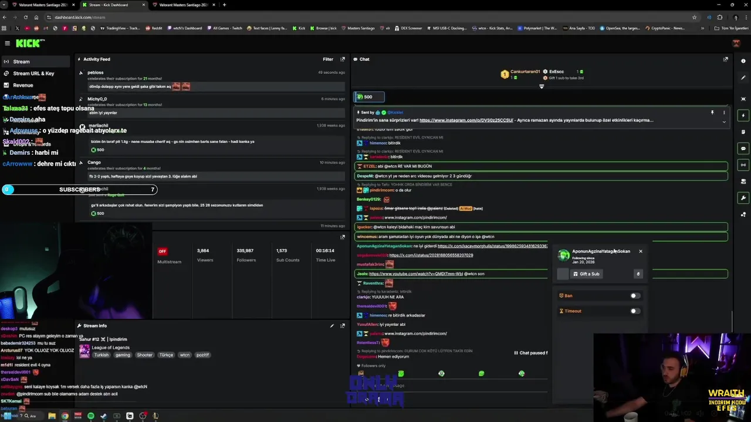This screenshot has height=422, width=751.
Task: Click the broadcast signal icon in right rail
Action: coord(743,165)
